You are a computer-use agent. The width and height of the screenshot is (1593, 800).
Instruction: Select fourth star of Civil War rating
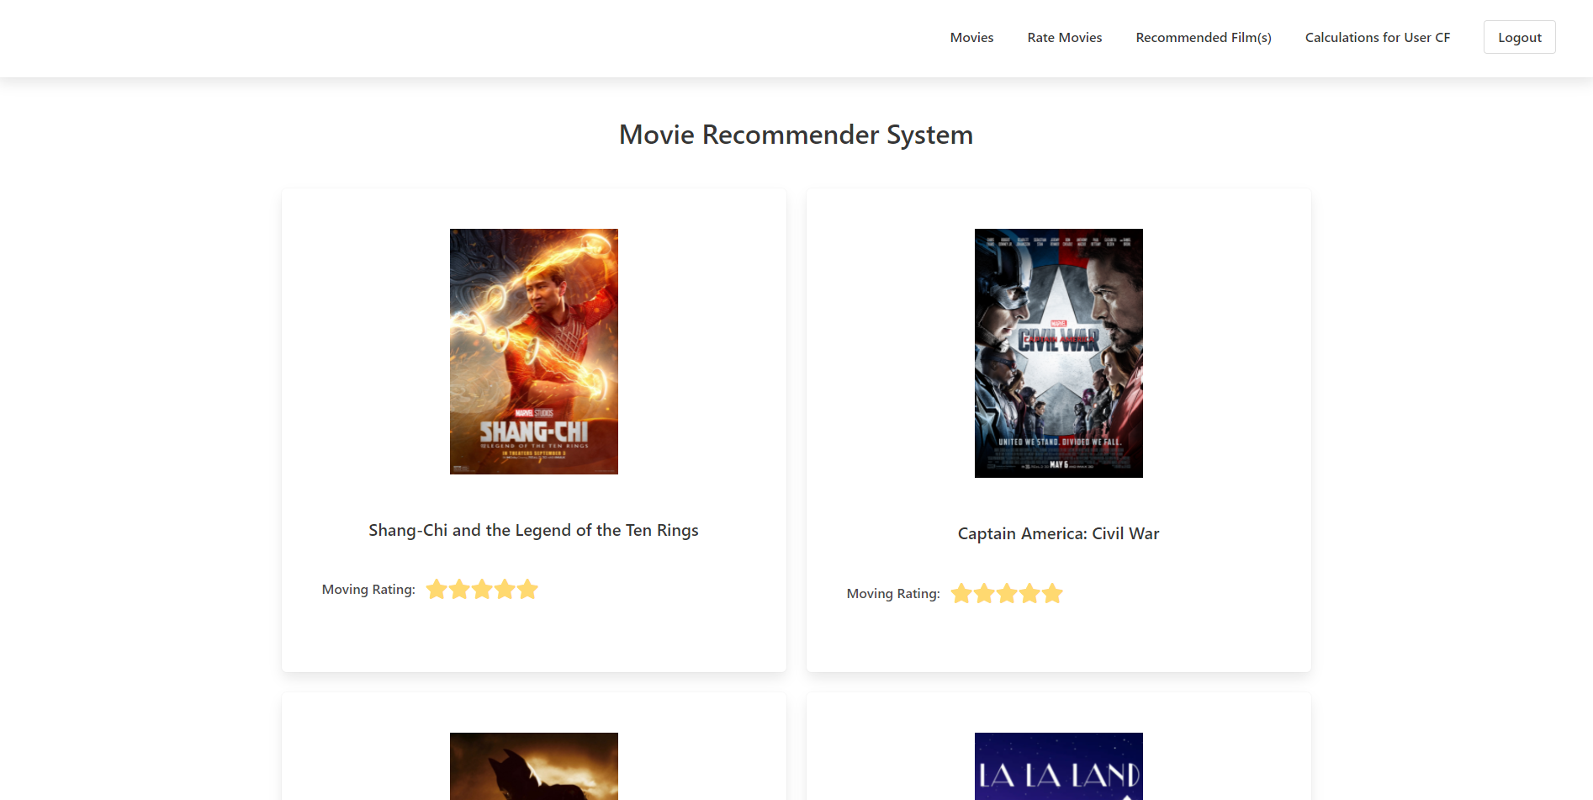(1029, 593)
